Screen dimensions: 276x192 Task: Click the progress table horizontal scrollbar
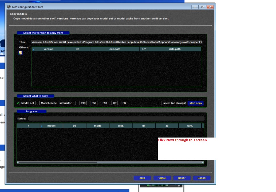click(110, 162)
